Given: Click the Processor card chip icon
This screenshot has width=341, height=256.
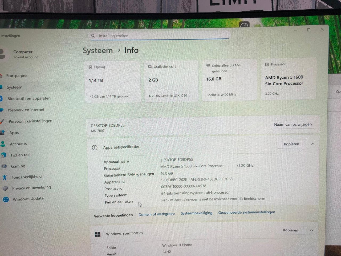Looking at the screenshot, I should 267,65.
